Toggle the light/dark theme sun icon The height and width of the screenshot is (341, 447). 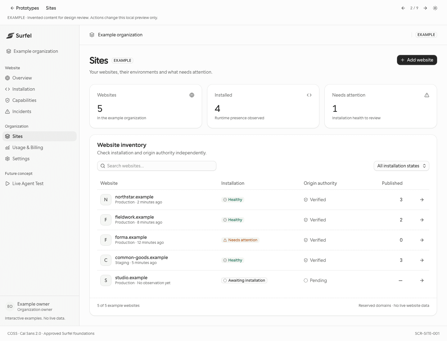pos(435,8)
